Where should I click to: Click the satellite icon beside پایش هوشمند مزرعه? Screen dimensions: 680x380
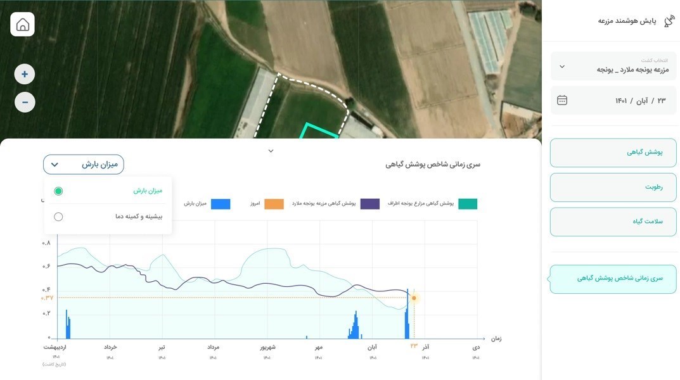click(x=669, y=21)
